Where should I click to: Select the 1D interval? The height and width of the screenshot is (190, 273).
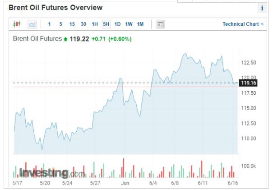[x=117, y=24]
